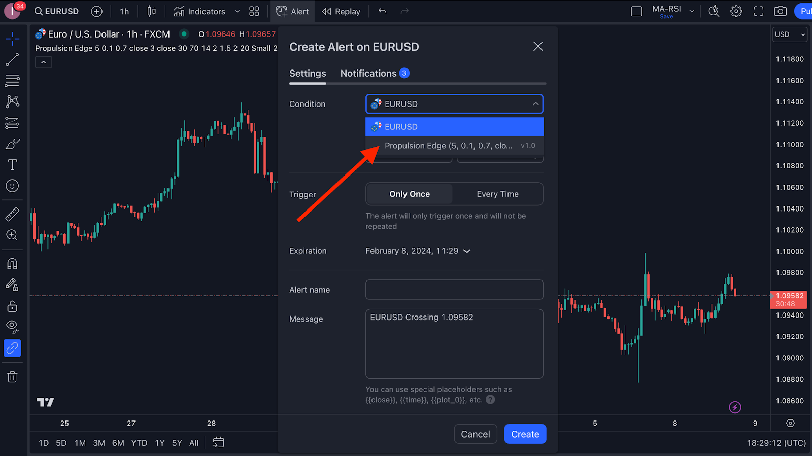This screenshot has width=812, height=456.
Task: Cancel the alert creation
Action: click(475, 434)
